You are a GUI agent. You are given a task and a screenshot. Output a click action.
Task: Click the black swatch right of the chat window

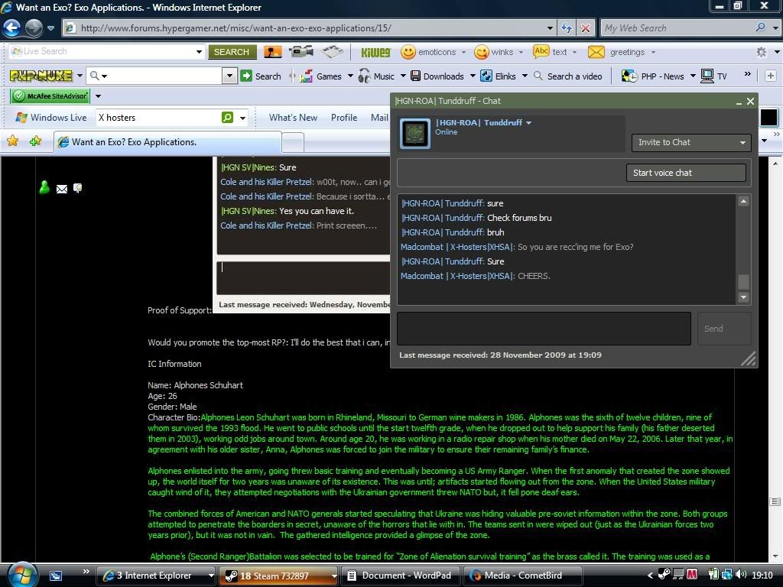[x=768, y=118]
